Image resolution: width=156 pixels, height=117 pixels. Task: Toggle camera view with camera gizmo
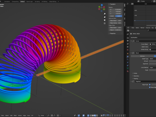(x=105, y=20)
